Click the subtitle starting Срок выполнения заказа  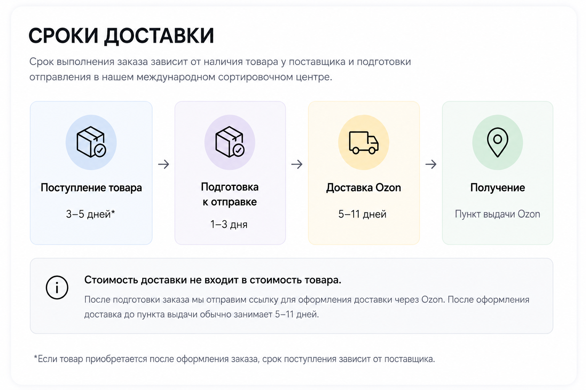tap(220, 69)
